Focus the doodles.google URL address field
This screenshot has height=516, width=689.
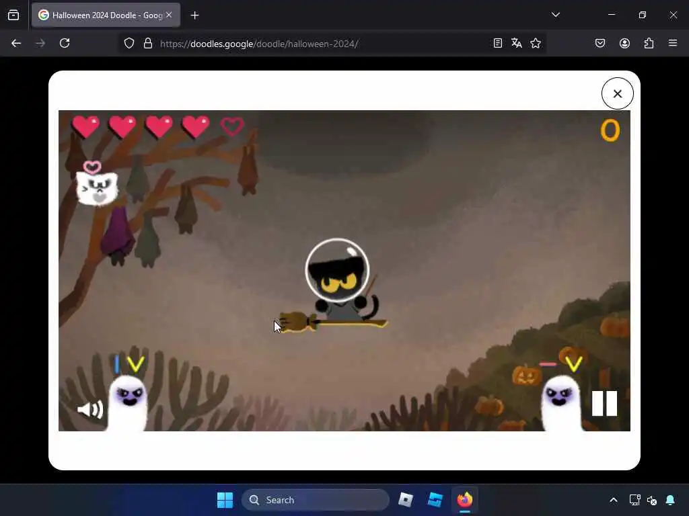click(259, 44)
